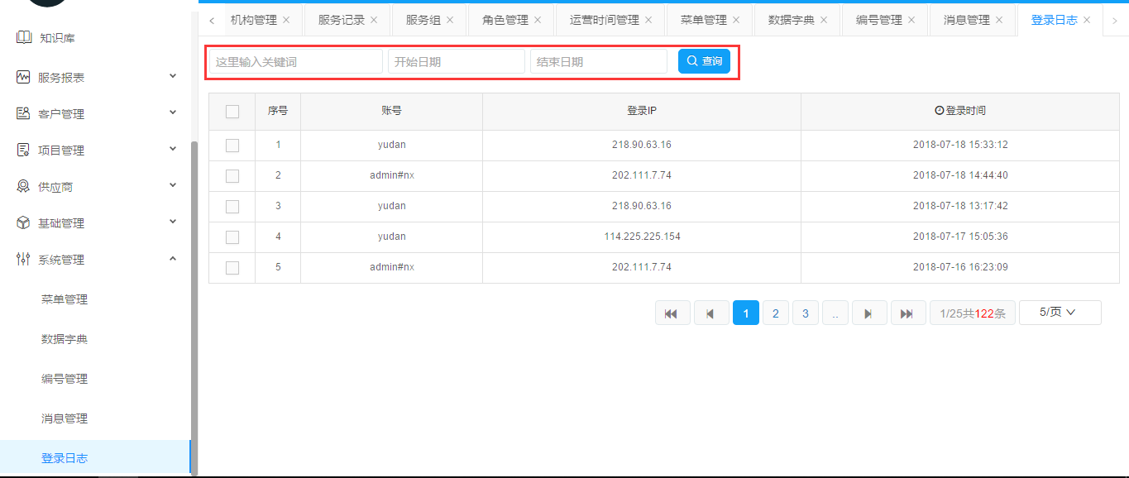This screenshot has width=1129, height=478.
Task: Click the 知识库 book icon in sidebar
Action: (x=23, y=37)
